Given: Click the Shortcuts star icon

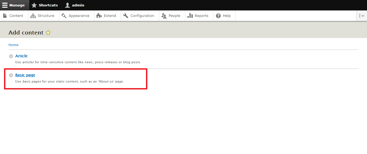Looking at the screenshot, I should pyautogui.click(x=34, y=5).
